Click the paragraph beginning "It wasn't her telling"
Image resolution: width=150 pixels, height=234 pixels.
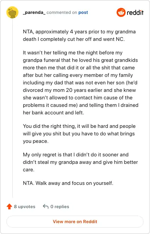coord(81,82)
